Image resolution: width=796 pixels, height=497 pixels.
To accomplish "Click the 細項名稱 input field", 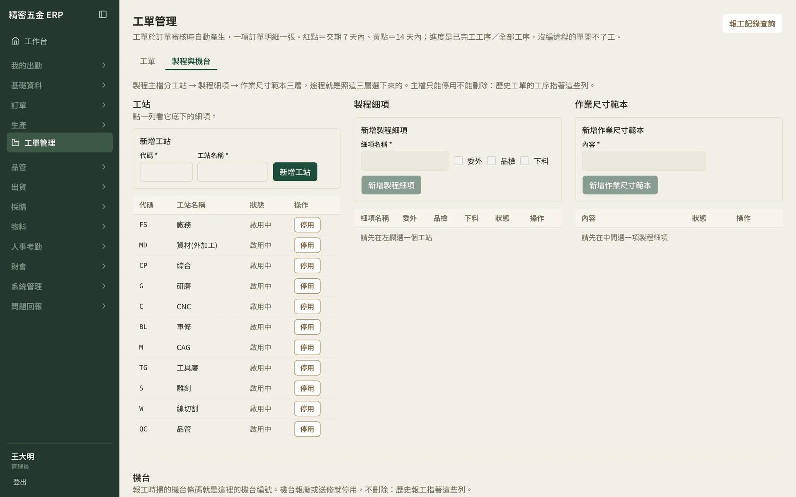I will [405, 161].
